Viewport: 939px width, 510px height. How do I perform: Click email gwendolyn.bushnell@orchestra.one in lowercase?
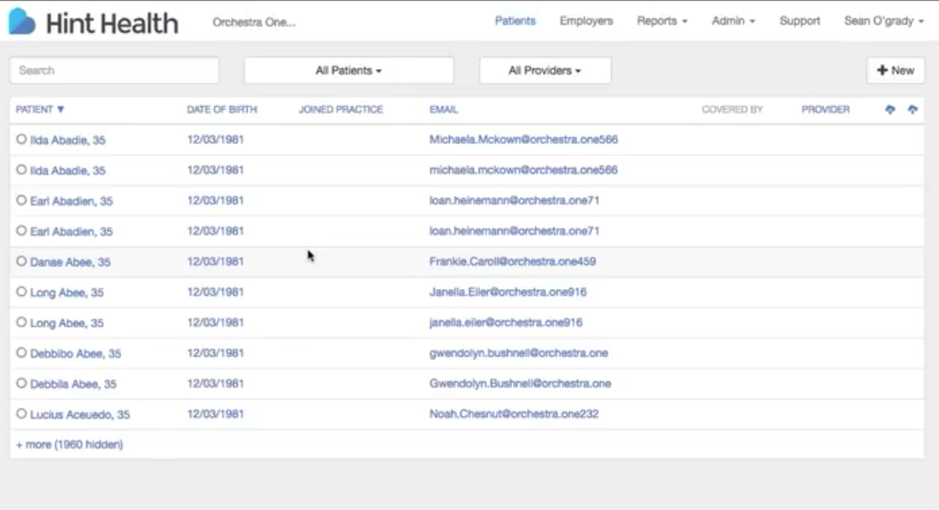tap(519, 353)
